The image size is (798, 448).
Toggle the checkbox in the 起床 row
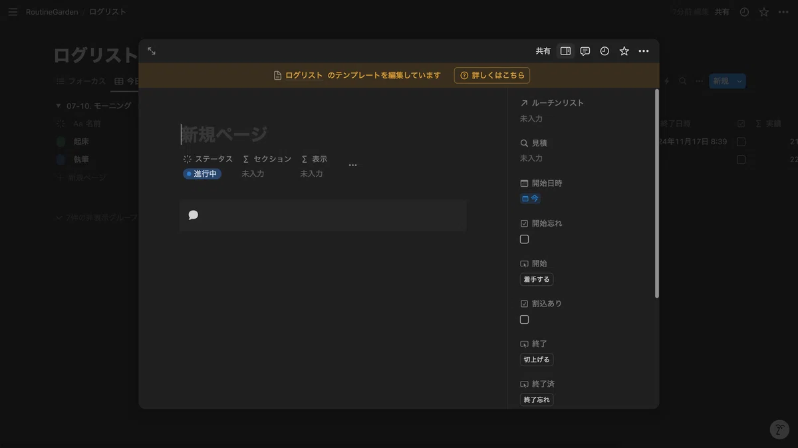click(741, 142)
